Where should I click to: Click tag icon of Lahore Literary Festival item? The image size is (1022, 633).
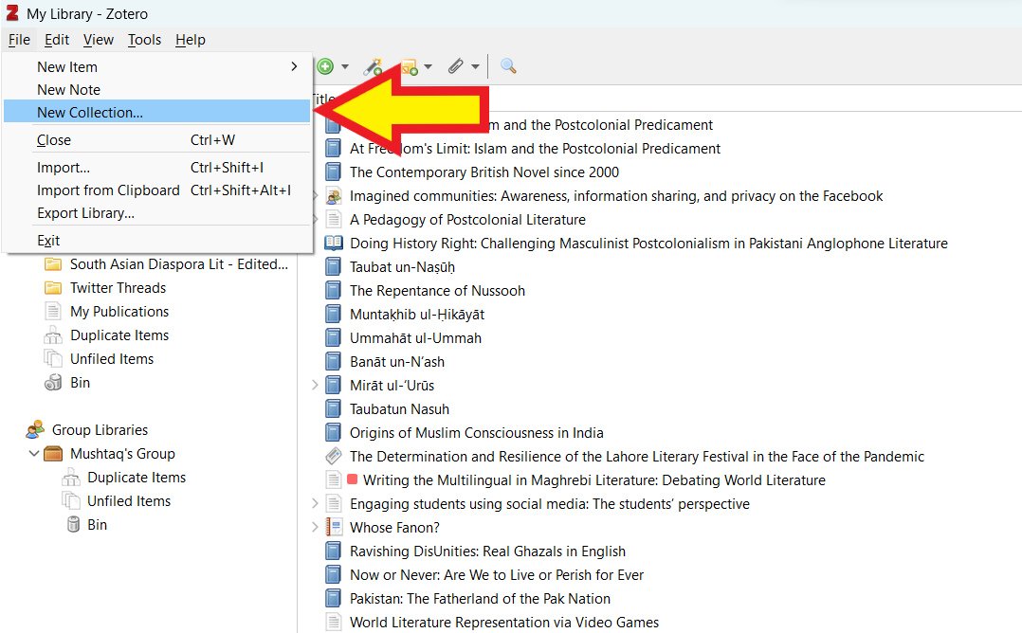click(x=333, y=456)
